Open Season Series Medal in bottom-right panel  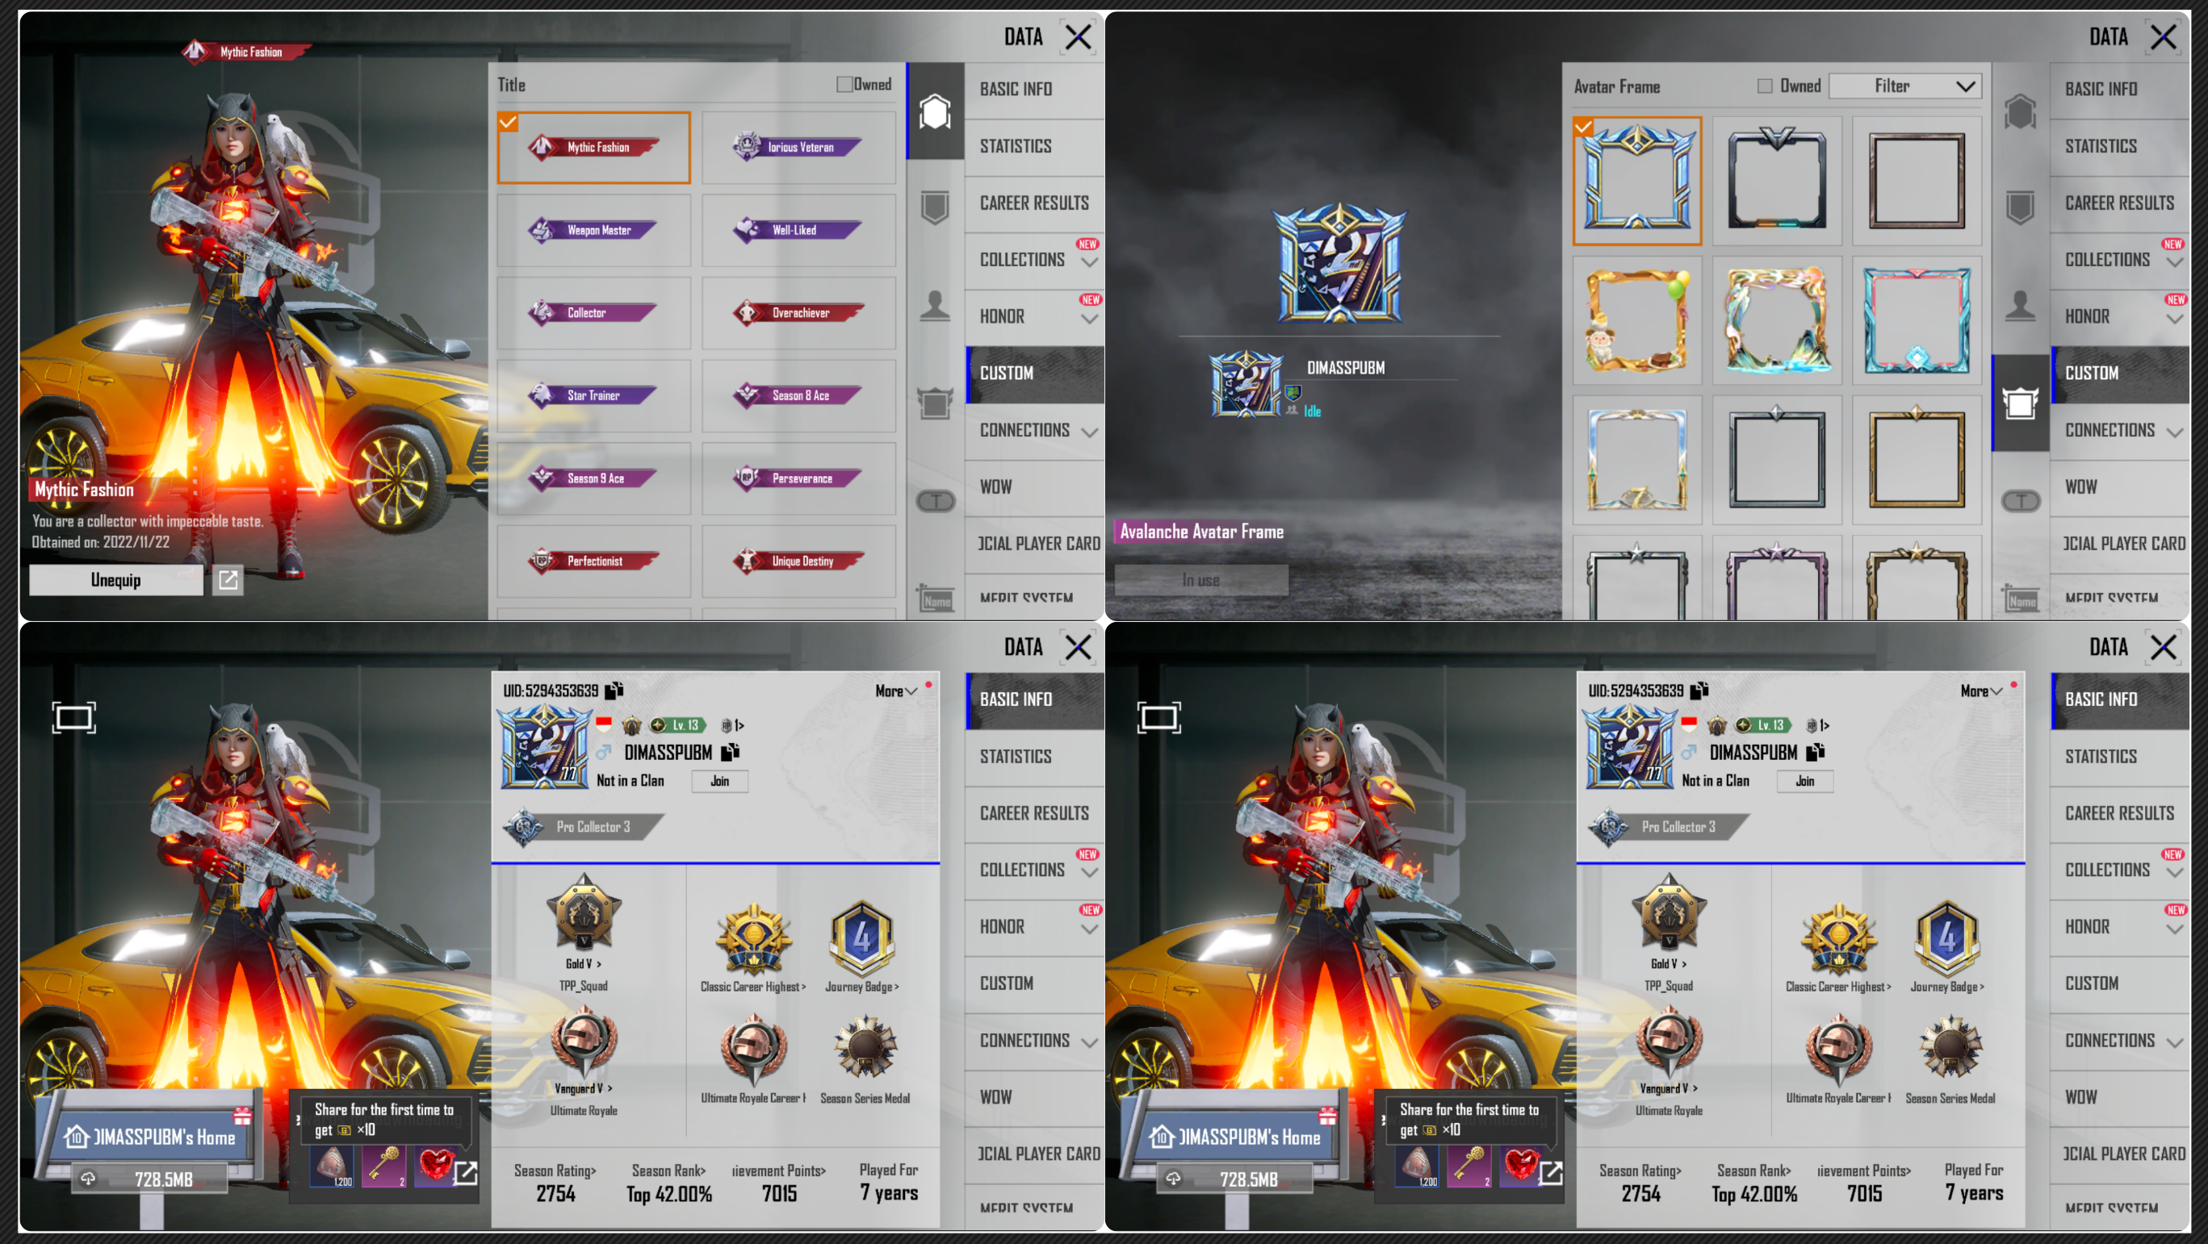tap(1950, 1046)
